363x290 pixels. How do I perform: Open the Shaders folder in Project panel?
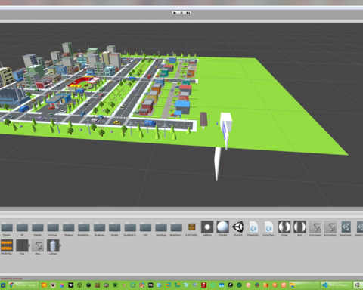coord(68,229)
